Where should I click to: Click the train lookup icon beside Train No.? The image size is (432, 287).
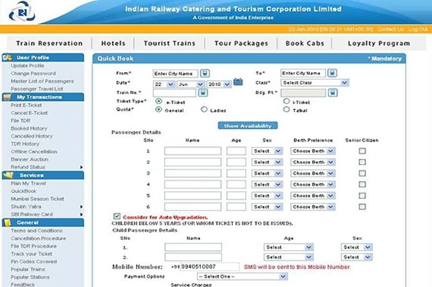pyautogui.click(x=202, y=93)
